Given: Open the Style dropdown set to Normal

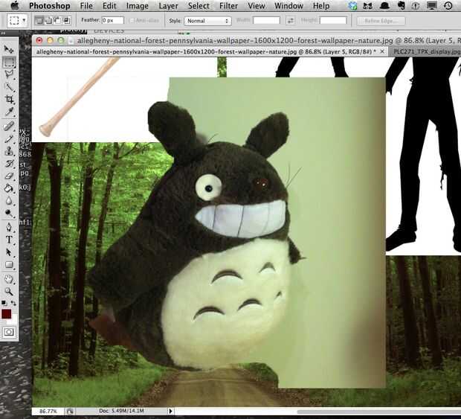Looking at the screenshot, I should coord(207,21).
